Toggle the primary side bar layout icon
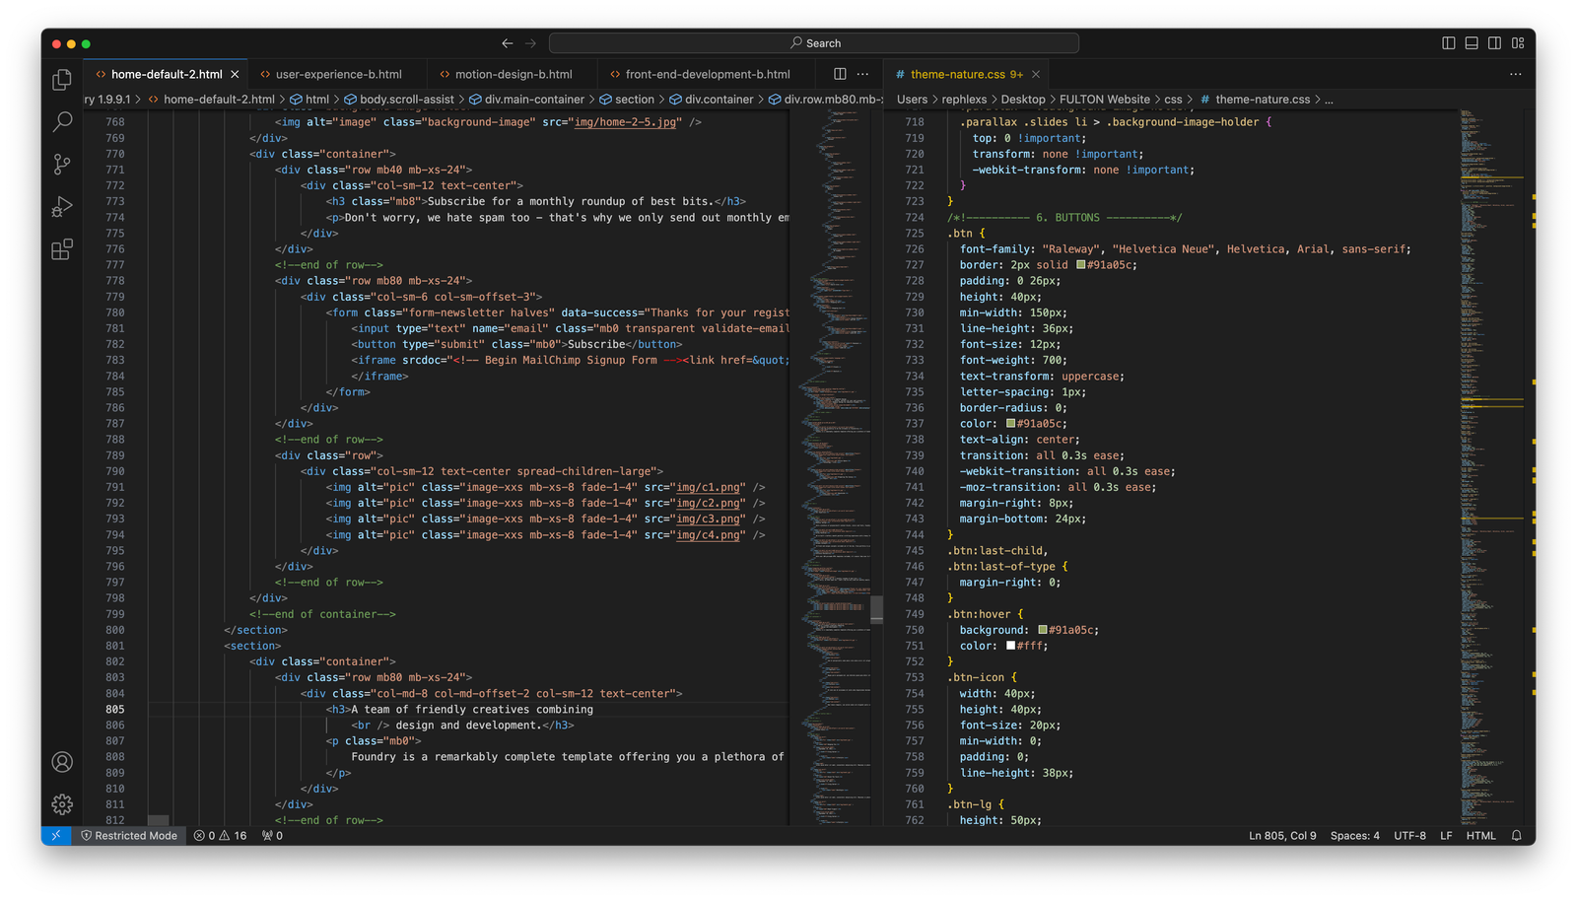The image size is (1577, 900). [1448, 43]
